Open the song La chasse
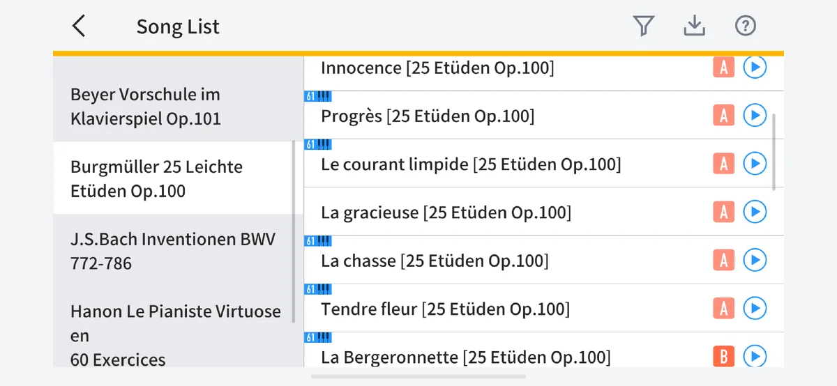Image resolution: width=837 pixels, height=386 pixels. tap(435, 261)
